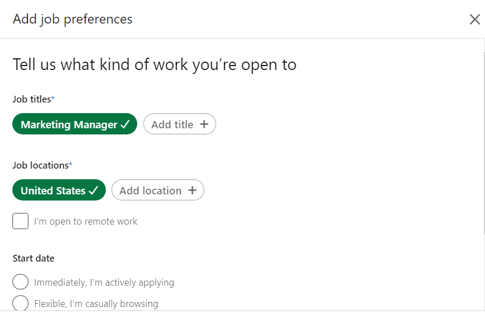Click the Immediately, I'm actively applying label text
This screenshot has width=485, height=312.
pyautogui.click(x=104, y=282)
